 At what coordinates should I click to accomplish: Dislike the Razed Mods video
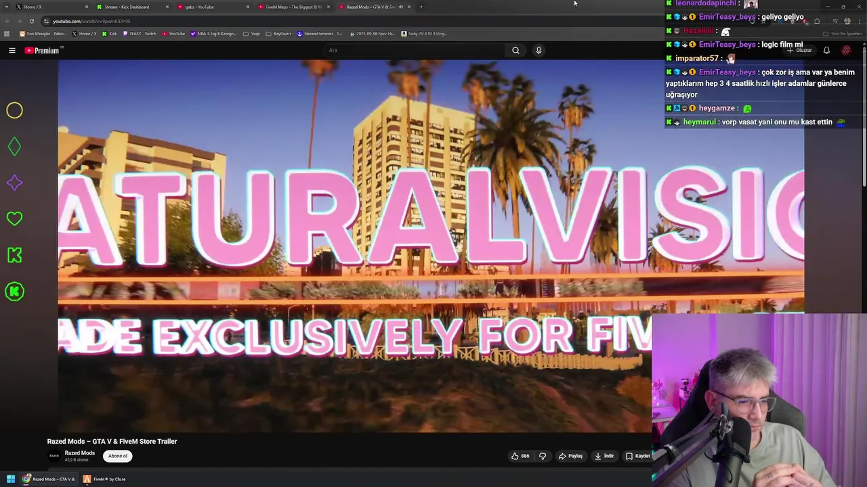click(x=543, y=456)
